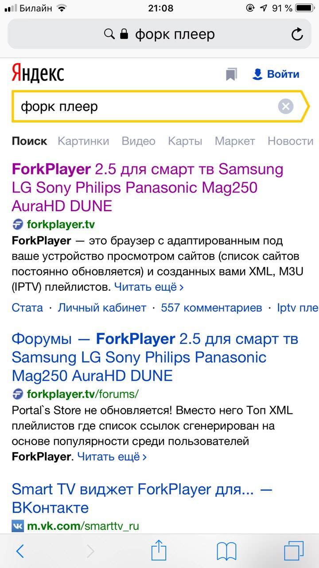Viewport: 319px width, 568px height.
Task: Clear the Yandex search field with the X
Action: pos(286,106)
